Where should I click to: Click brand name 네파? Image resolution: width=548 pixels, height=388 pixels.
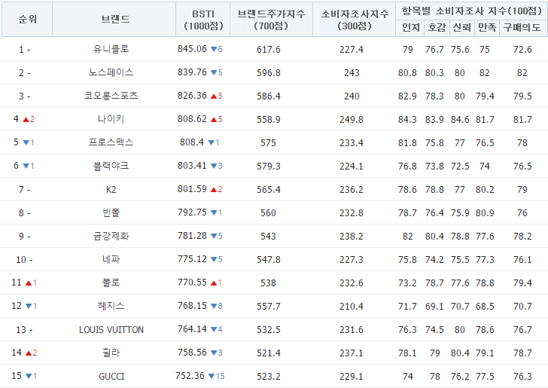111,259
